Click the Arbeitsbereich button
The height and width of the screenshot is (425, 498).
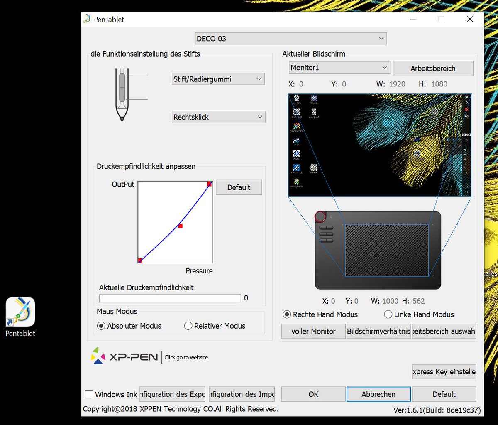(x=433, y=69)
